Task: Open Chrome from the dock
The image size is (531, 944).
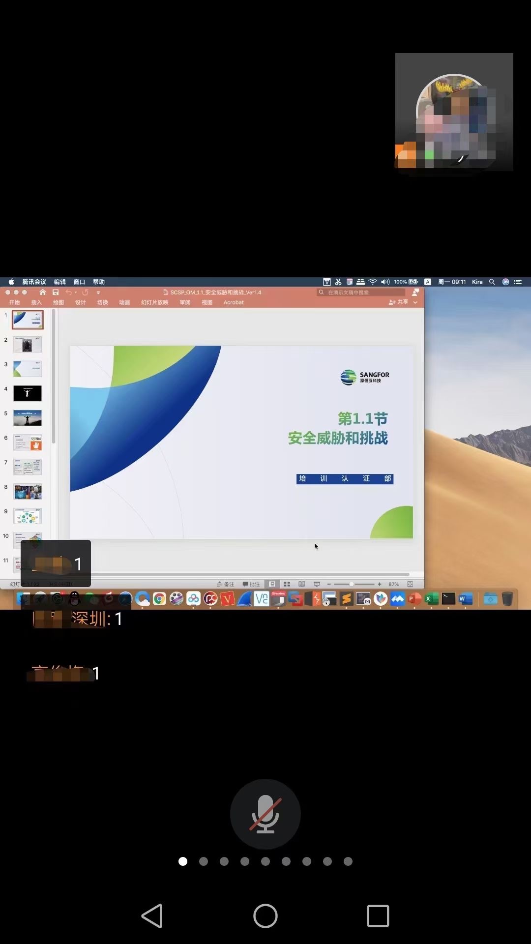Action: click(x=159, y=598)
